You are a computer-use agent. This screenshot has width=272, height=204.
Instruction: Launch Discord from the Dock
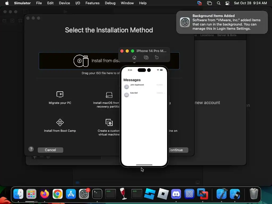point(176,194)
